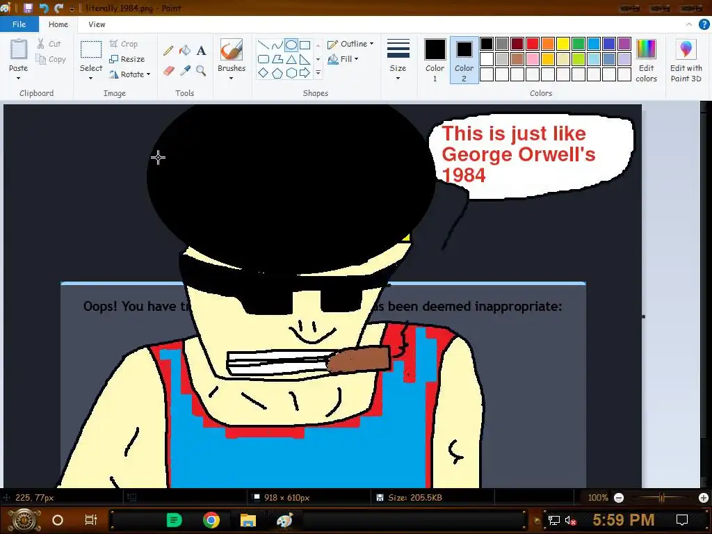
Task: Open Task View on the taskbar
Action: 91,520
